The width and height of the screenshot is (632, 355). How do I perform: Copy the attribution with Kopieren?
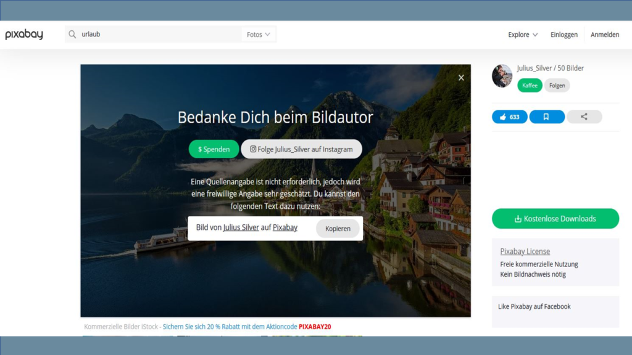(x=338, y=228)
